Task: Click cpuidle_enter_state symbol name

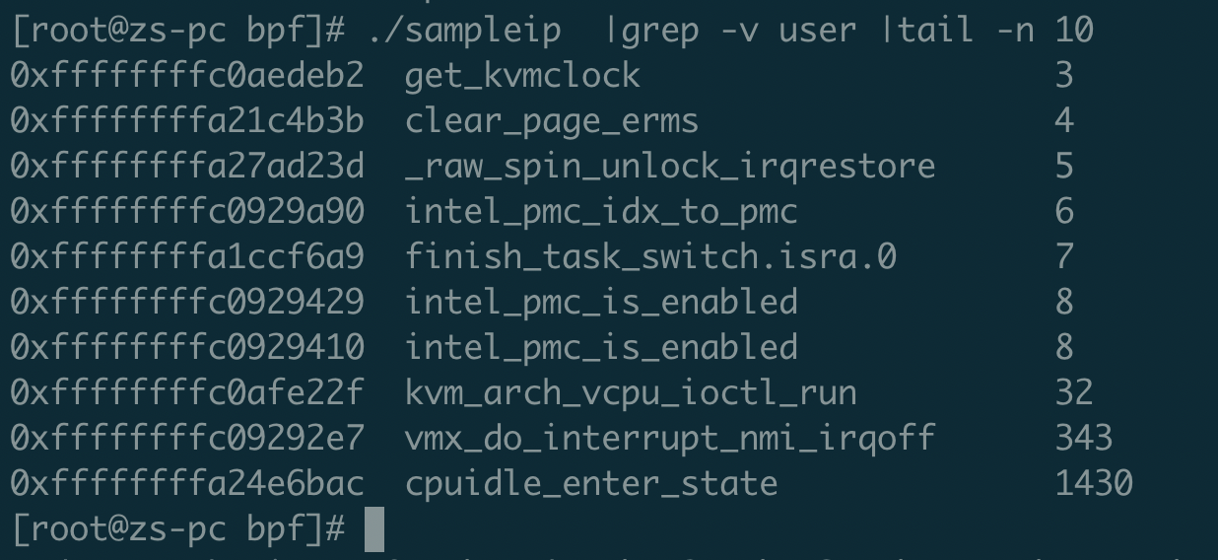Action: click(x=590, y=484)
